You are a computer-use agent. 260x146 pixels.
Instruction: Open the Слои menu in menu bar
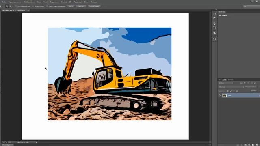[39, 2]
